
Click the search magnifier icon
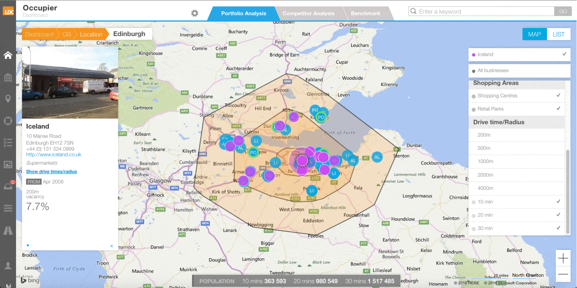point(413,11)
